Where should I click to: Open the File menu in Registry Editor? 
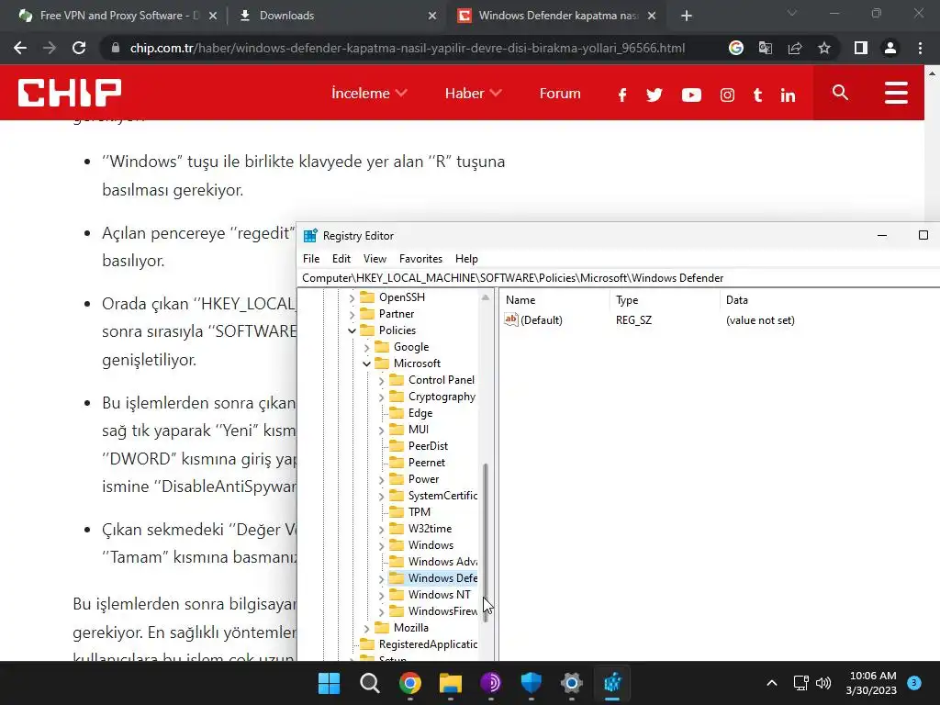click(311, 259)
